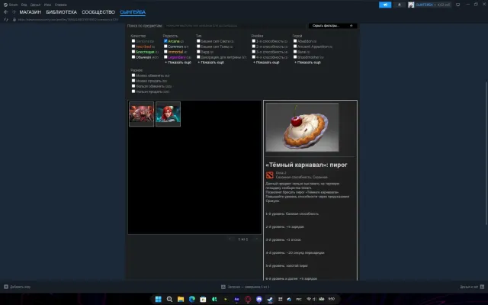Click the item search input field
This screenshot has height=305, width=488.
[x=235, y=25]
